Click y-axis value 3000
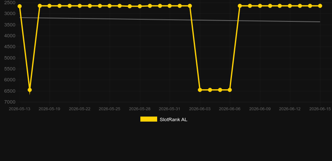 click(x=10, y=14)
